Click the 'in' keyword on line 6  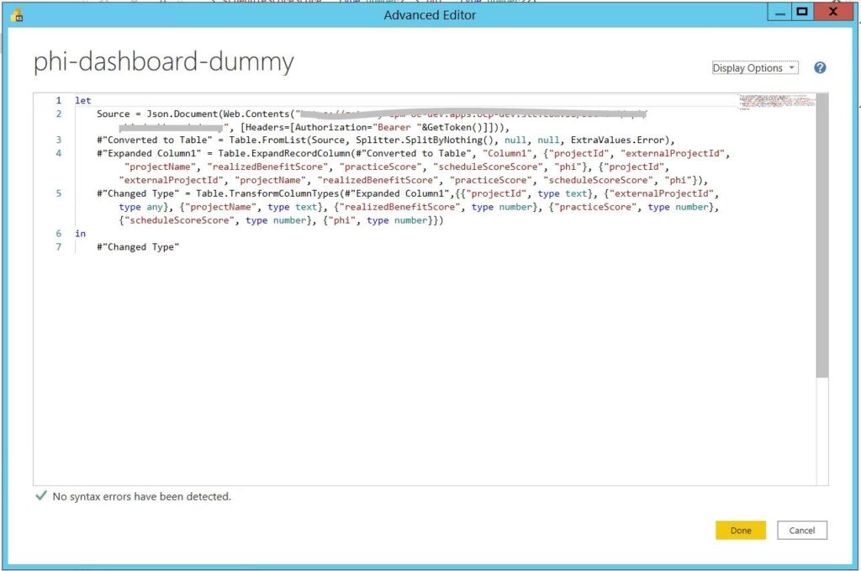pyautogui.click(x=80, y=234)
